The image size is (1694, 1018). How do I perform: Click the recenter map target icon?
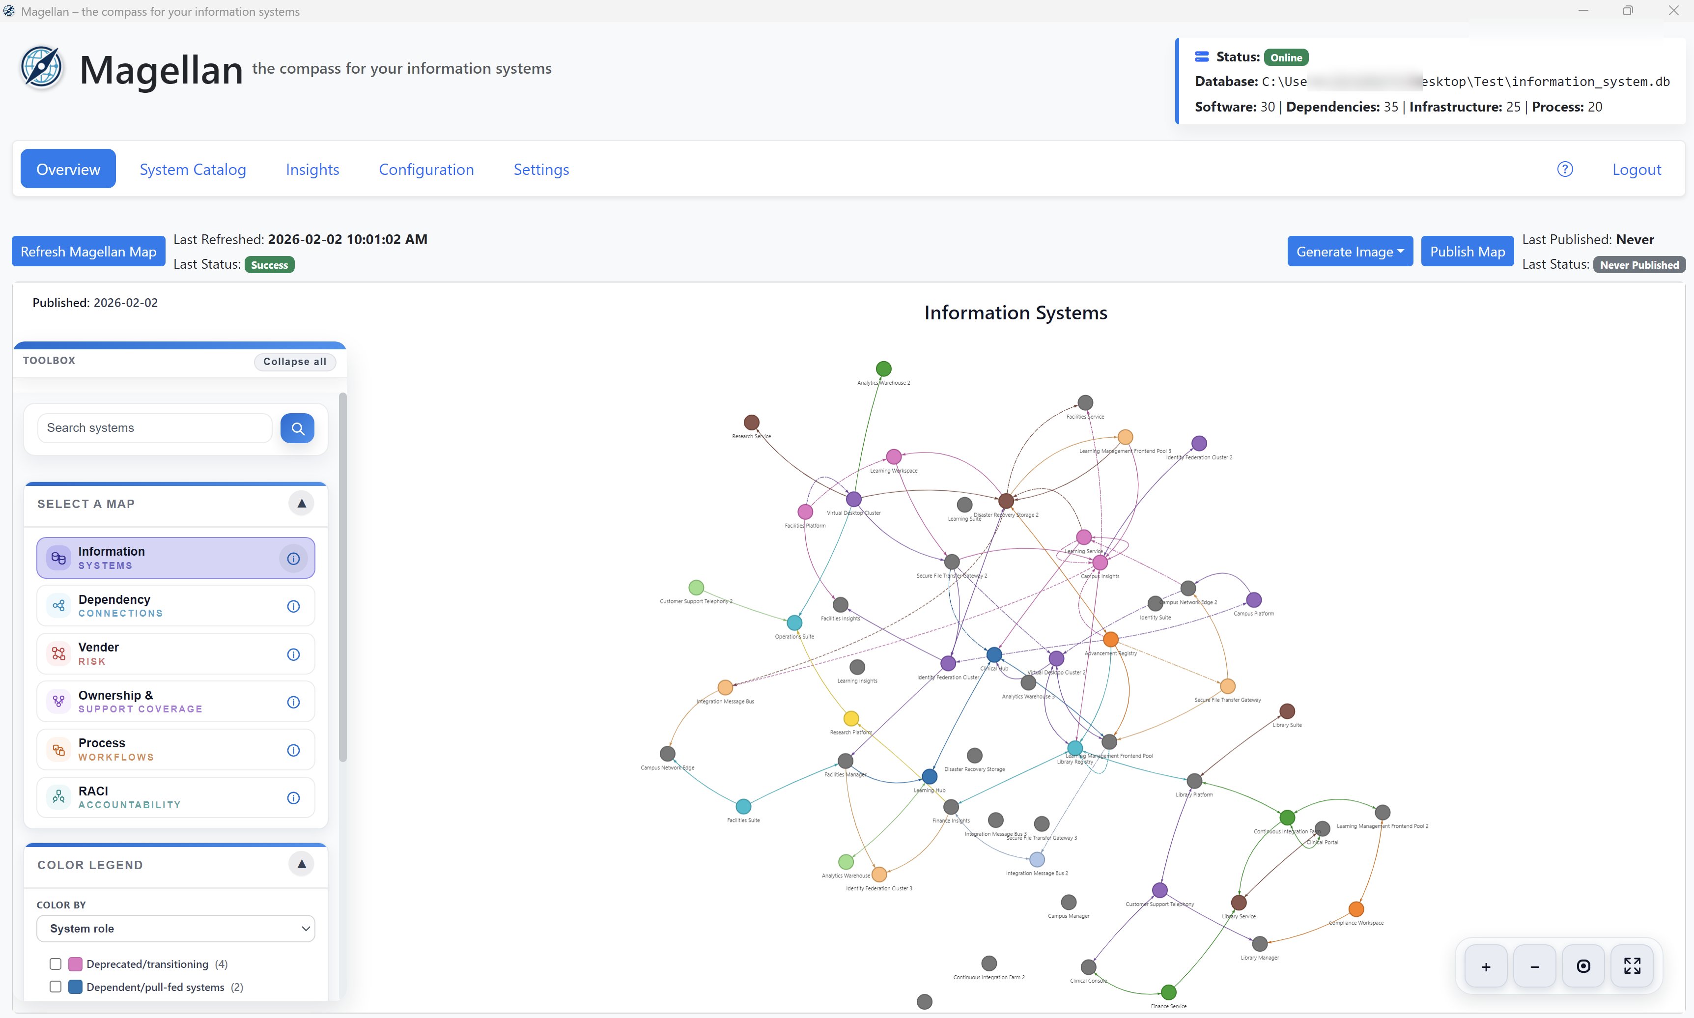(1583, 966)
